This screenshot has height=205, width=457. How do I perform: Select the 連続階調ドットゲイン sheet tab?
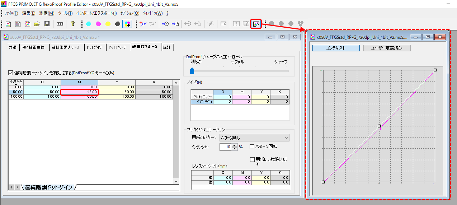pos(49,187)
